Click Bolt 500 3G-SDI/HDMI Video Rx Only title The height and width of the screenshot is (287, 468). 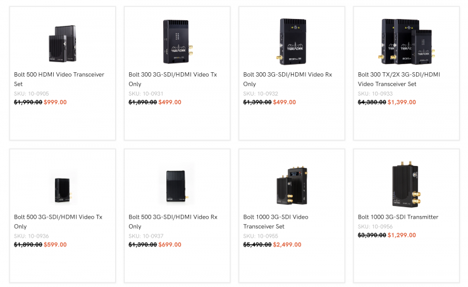173,221
